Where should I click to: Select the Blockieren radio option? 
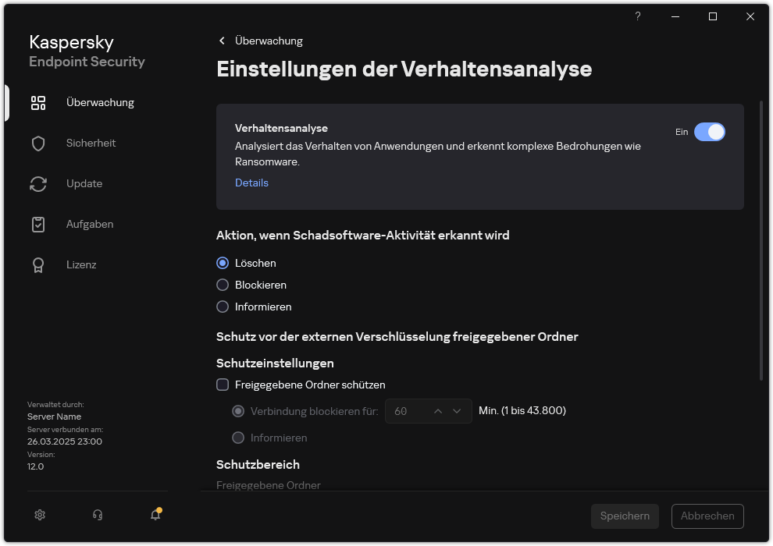pyautogui.click(x=222, y=285)
